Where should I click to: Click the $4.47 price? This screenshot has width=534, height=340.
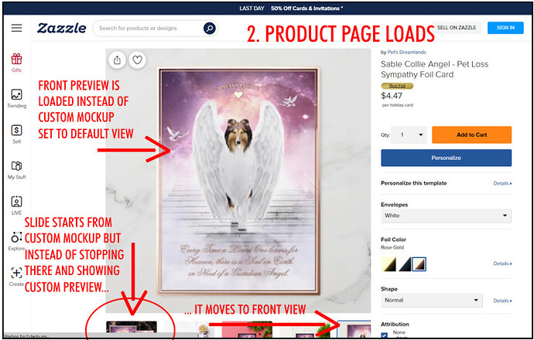(392, 96)
